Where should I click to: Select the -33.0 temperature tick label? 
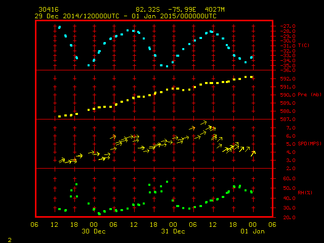pyautogui.click(x=288, y=56)
